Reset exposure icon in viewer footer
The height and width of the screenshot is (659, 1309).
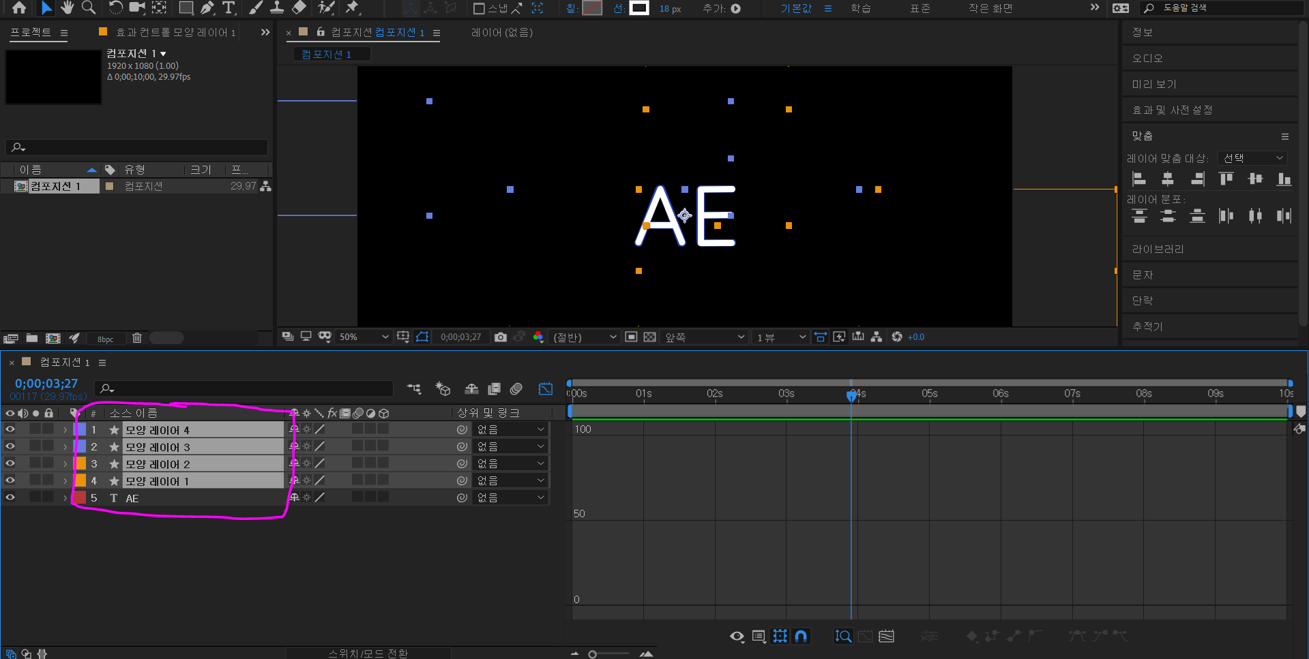click(897, 337)
